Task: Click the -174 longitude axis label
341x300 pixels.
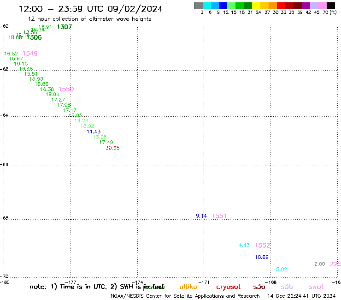Action: (137, 282)
